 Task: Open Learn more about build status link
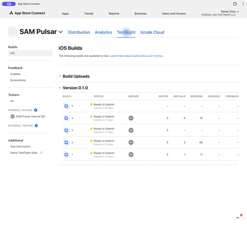[136, 56]
